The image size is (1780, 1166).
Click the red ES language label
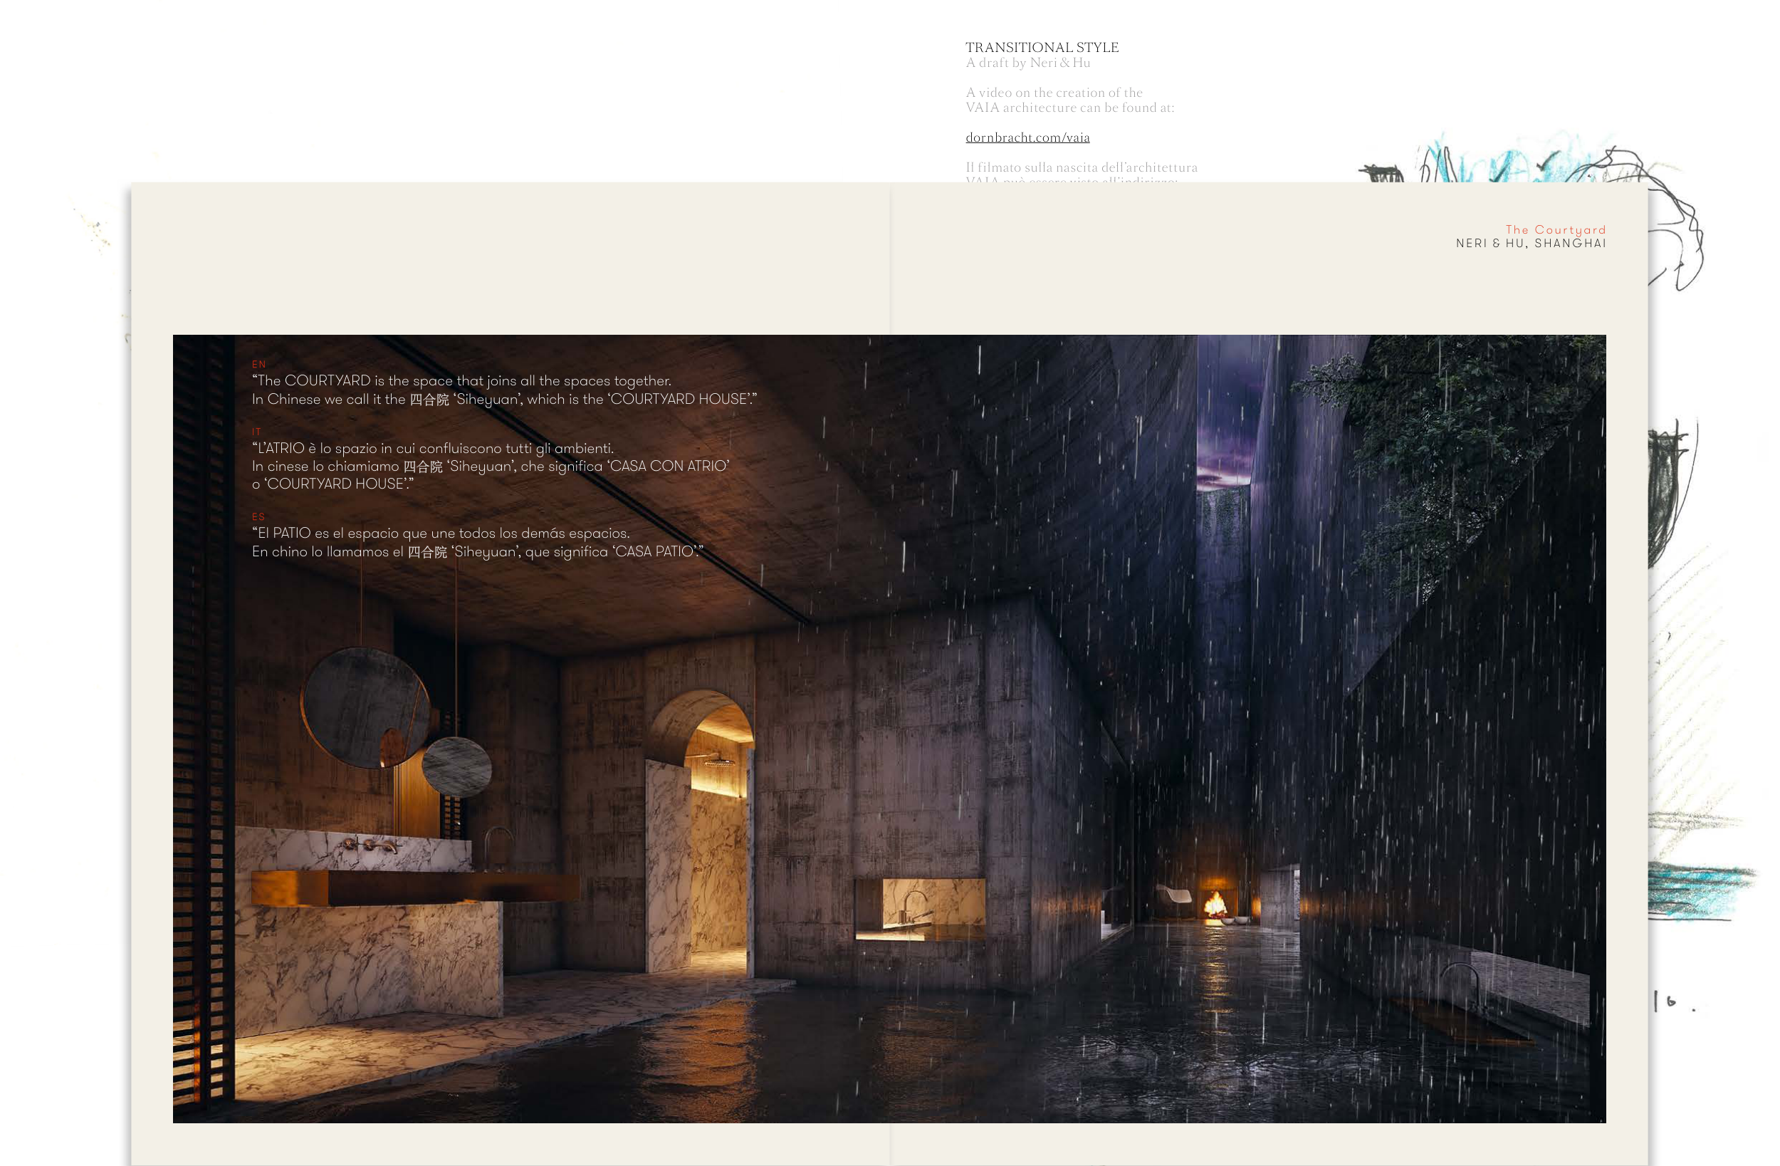[258, 517]
